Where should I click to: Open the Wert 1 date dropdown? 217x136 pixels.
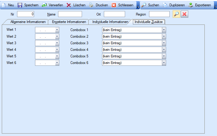[x=57, y=30]
